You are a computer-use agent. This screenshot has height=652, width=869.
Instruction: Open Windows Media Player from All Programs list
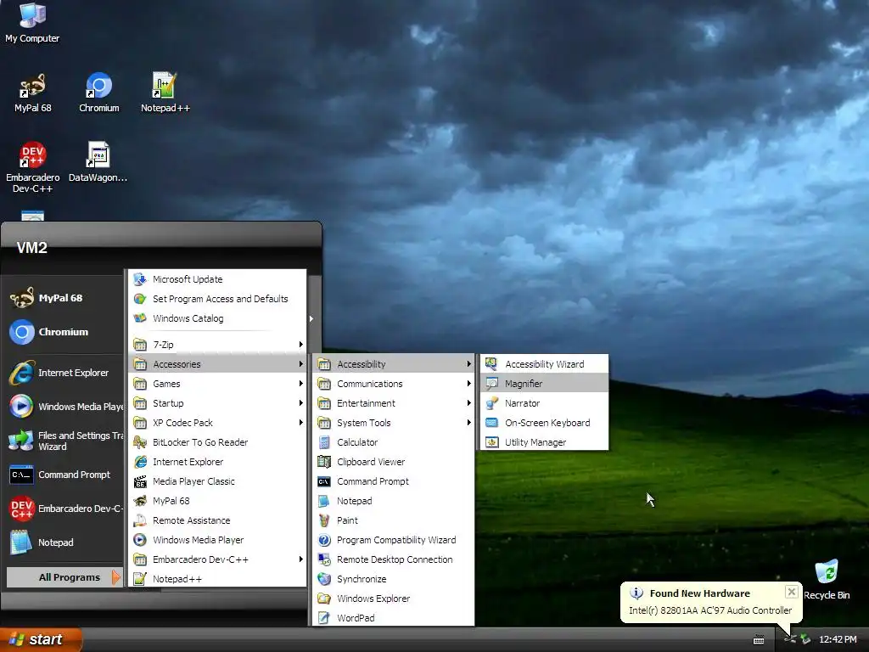[x=217, y=540]
